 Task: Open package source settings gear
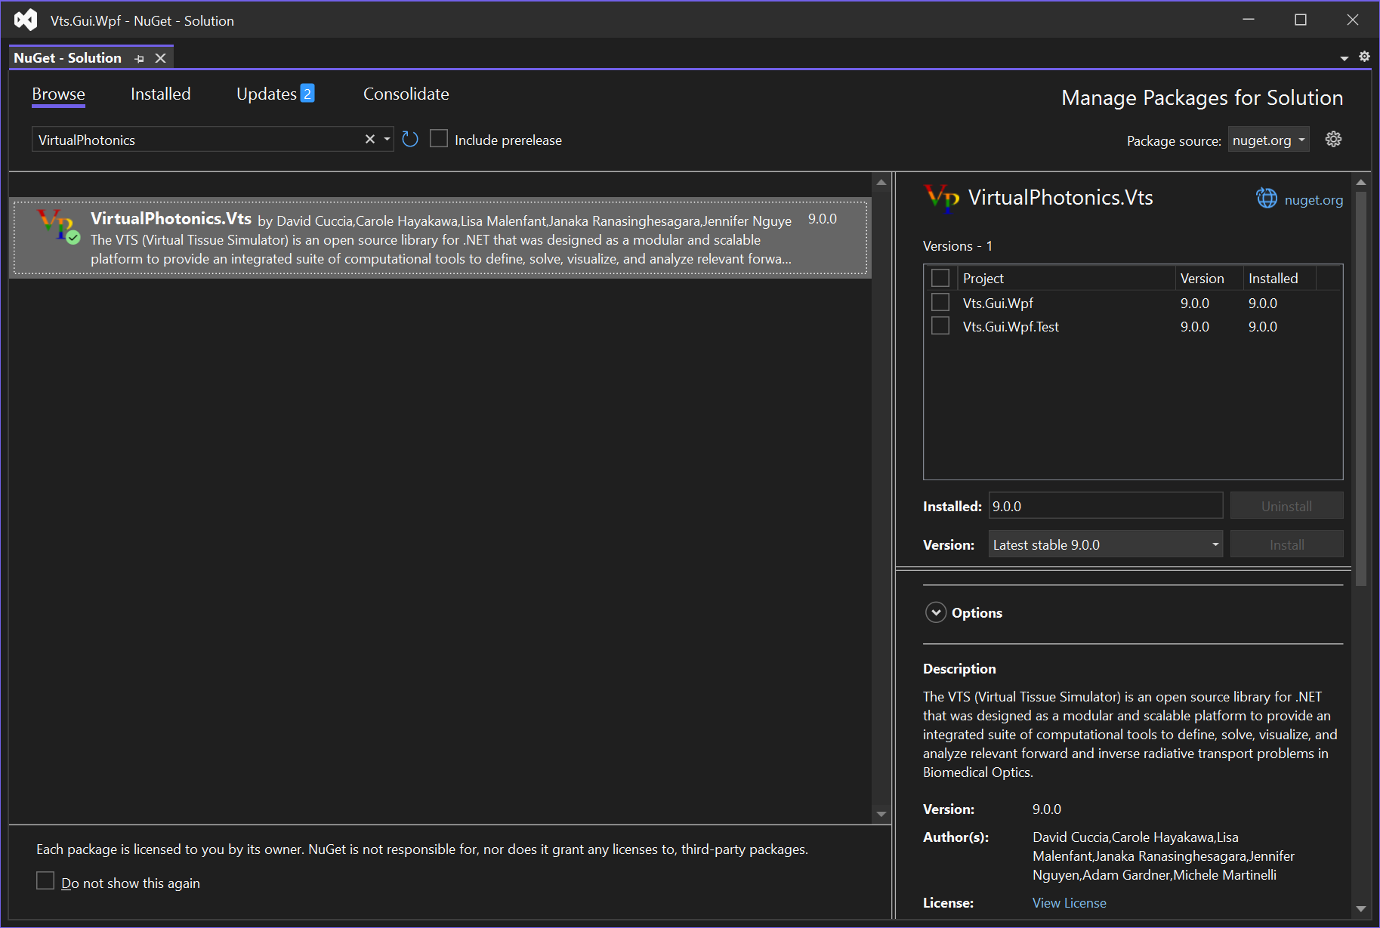(1333, 139)
